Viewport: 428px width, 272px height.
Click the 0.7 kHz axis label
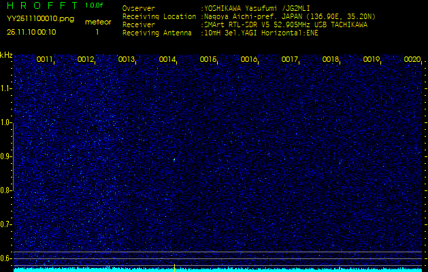coord(6,224)
